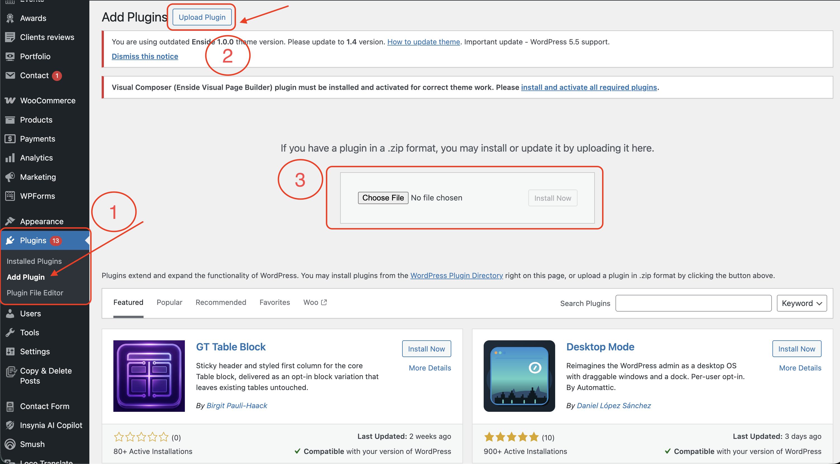Click the GT Table Block plugin thumbnail
Viewport: 840px width, 464px height.
(149, 376)
